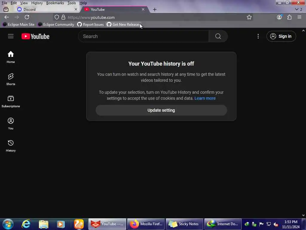Bookmark this page with star icon
The height and width of the screenshot is (230, 306).
pos(249,17)
